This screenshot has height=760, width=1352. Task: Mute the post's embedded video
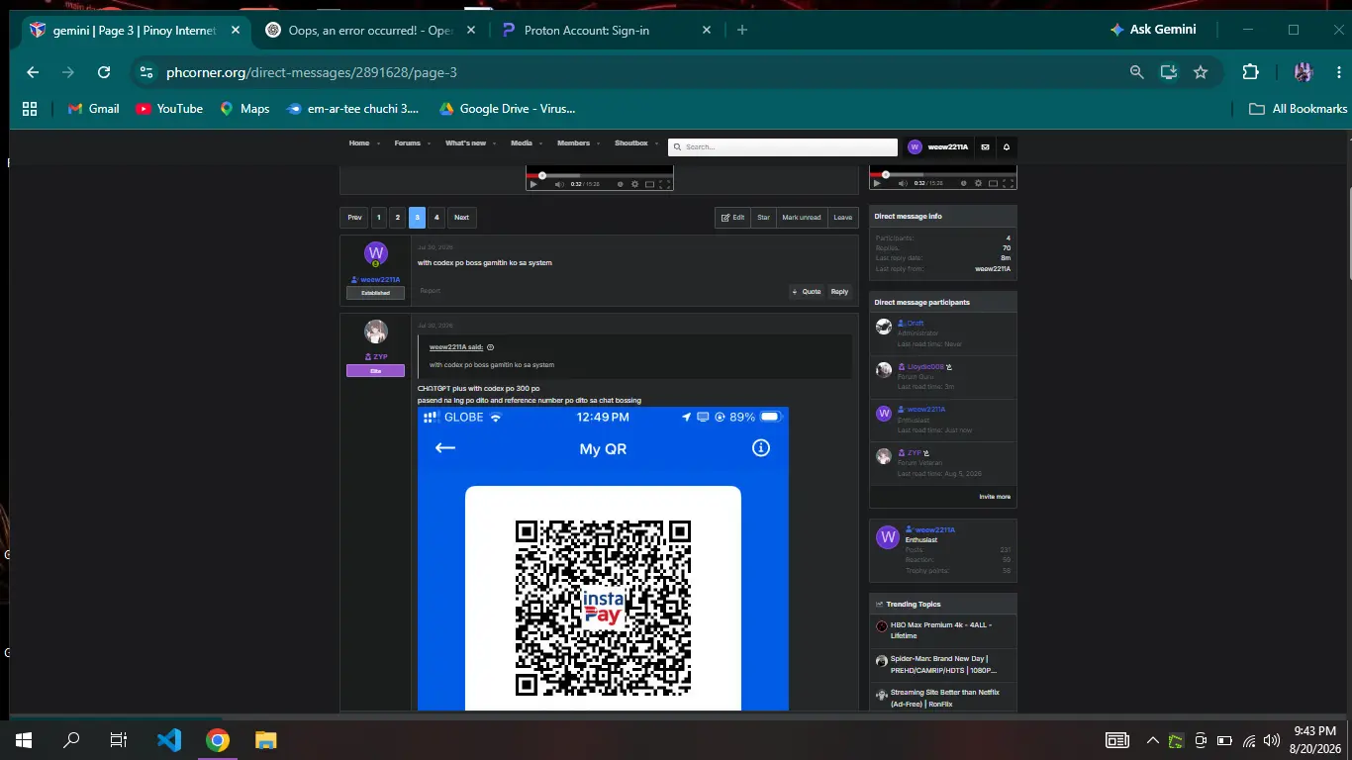click(558, 184)
